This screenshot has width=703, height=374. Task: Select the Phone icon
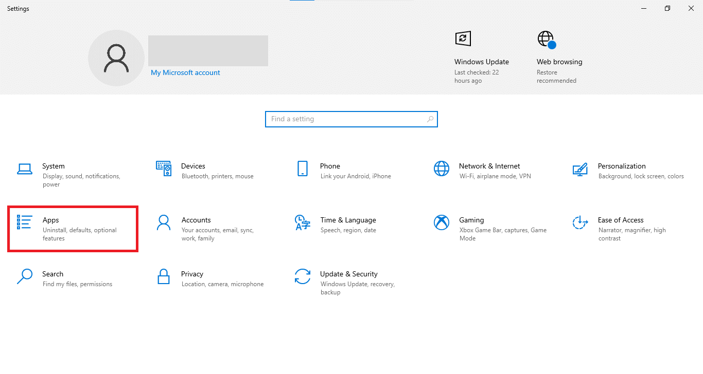(302, 169)
